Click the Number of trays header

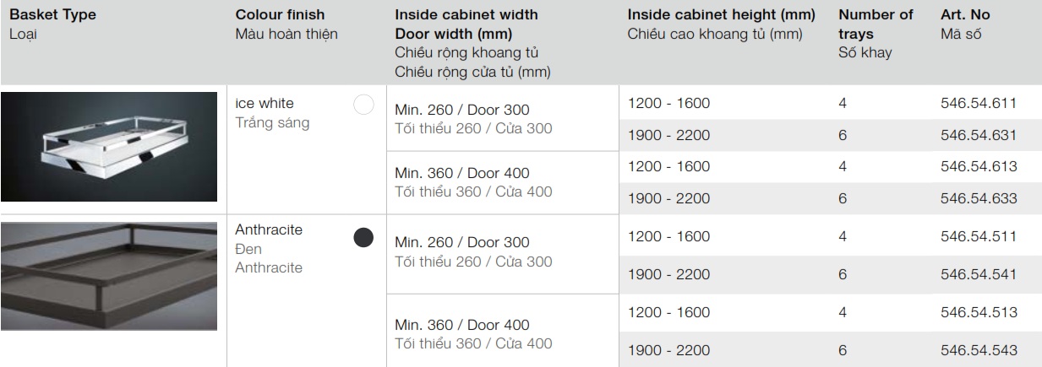[876, 24]
